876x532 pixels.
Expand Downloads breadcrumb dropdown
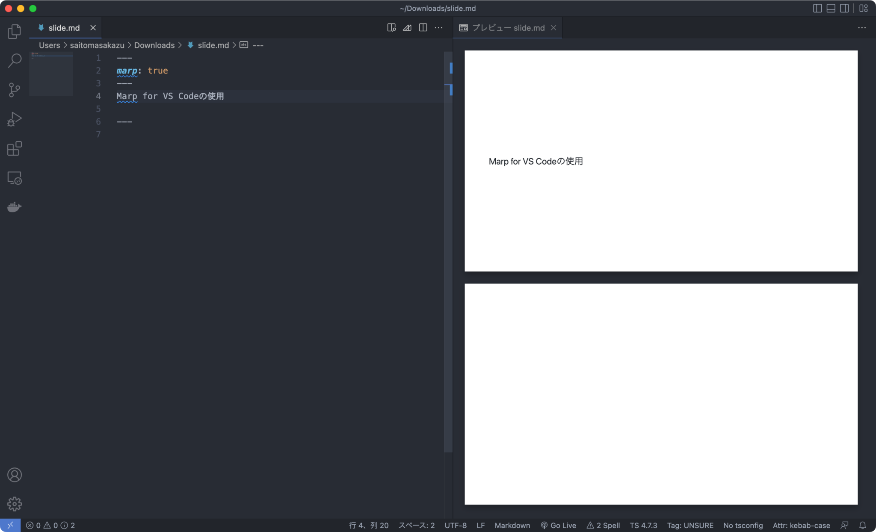[154, 45]
